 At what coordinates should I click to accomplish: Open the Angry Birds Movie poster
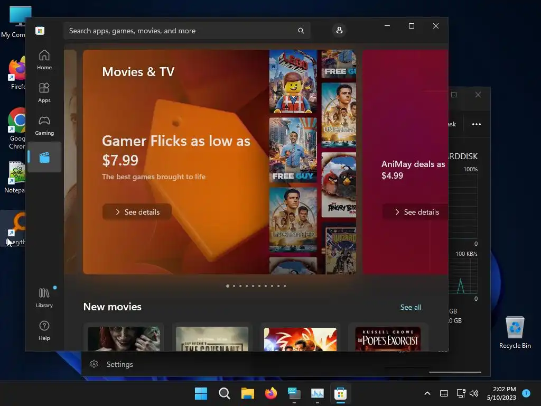(x=339, y=185)
